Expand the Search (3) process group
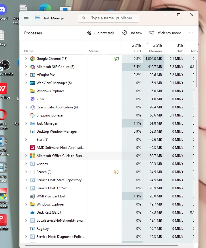The width and height of the screenshot is (206, 248). click(x=26, y=172)
